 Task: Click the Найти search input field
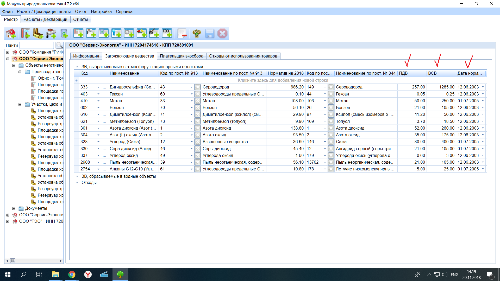pos(37,45)
